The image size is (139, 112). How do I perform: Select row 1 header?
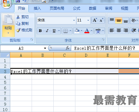(x=5, y=60)
